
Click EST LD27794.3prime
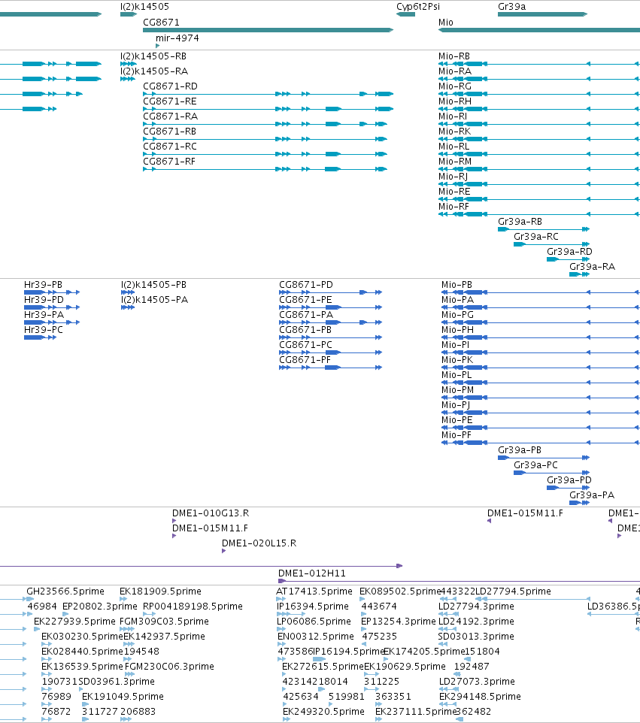point(476,607)
